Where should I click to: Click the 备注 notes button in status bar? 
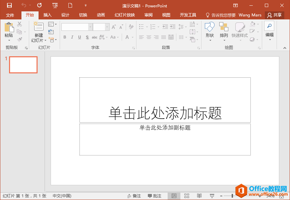point(134,196)
